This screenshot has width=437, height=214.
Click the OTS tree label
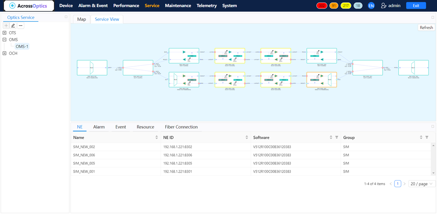(x=13, y=33)
